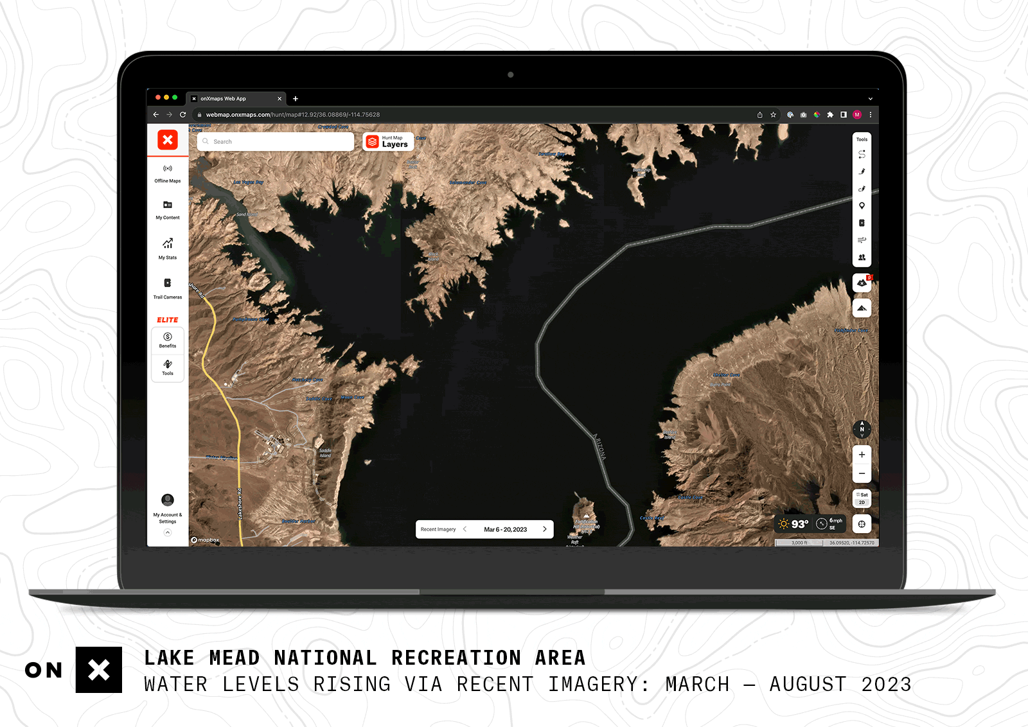Image resolution: width=1028 pixels, height=727 pixels.
Task: Center map on my location
Action: (x=862, y=524)
